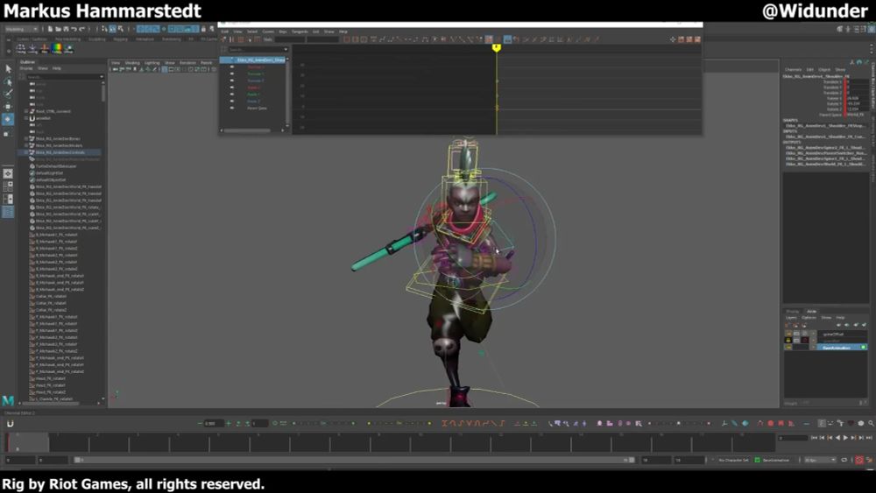Toggle visibility eye for Rotate X curve
This screenshot has height=493, width=876.
pyautogui.click(x=232, y=88)
